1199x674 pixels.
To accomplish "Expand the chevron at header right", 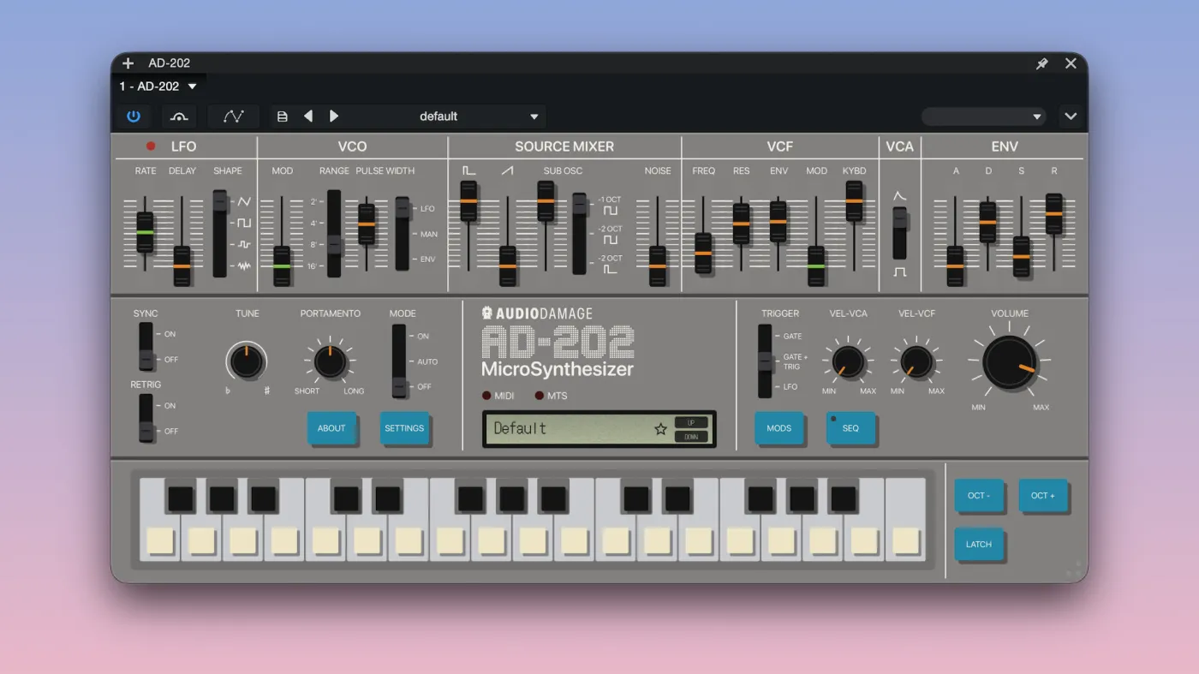I will point(1071,116).
